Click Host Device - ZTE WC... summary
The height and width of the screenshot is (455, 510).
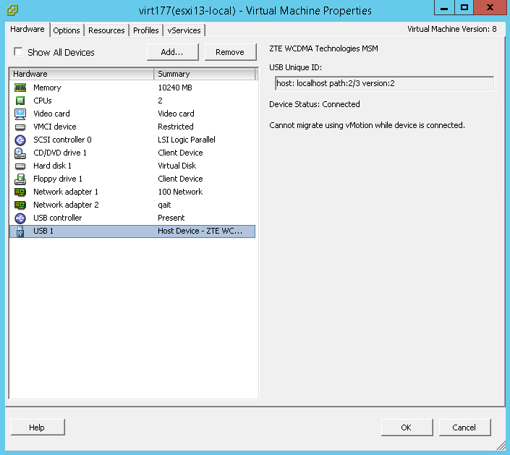click(x=200, y=231)
